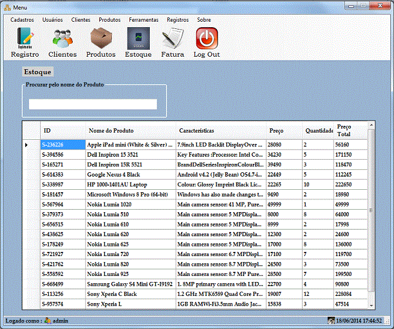394x329 pixels.
Task: Click the table scrollbar up arrow
Action: coord(371,125)
